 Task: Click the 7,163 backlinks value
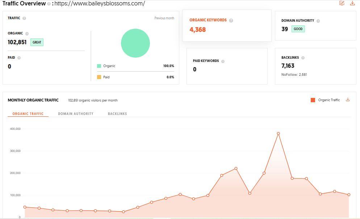point(288,66)
